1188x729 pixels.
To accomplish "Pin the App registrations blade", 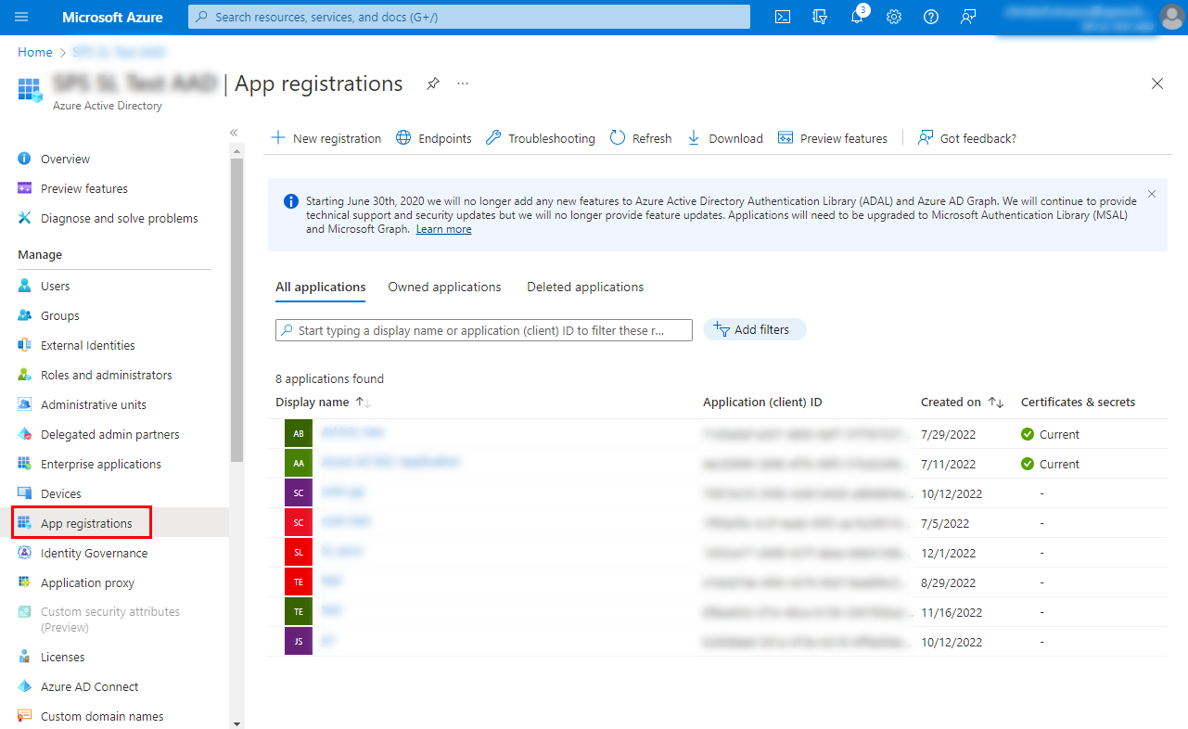I will coord(433,83).
